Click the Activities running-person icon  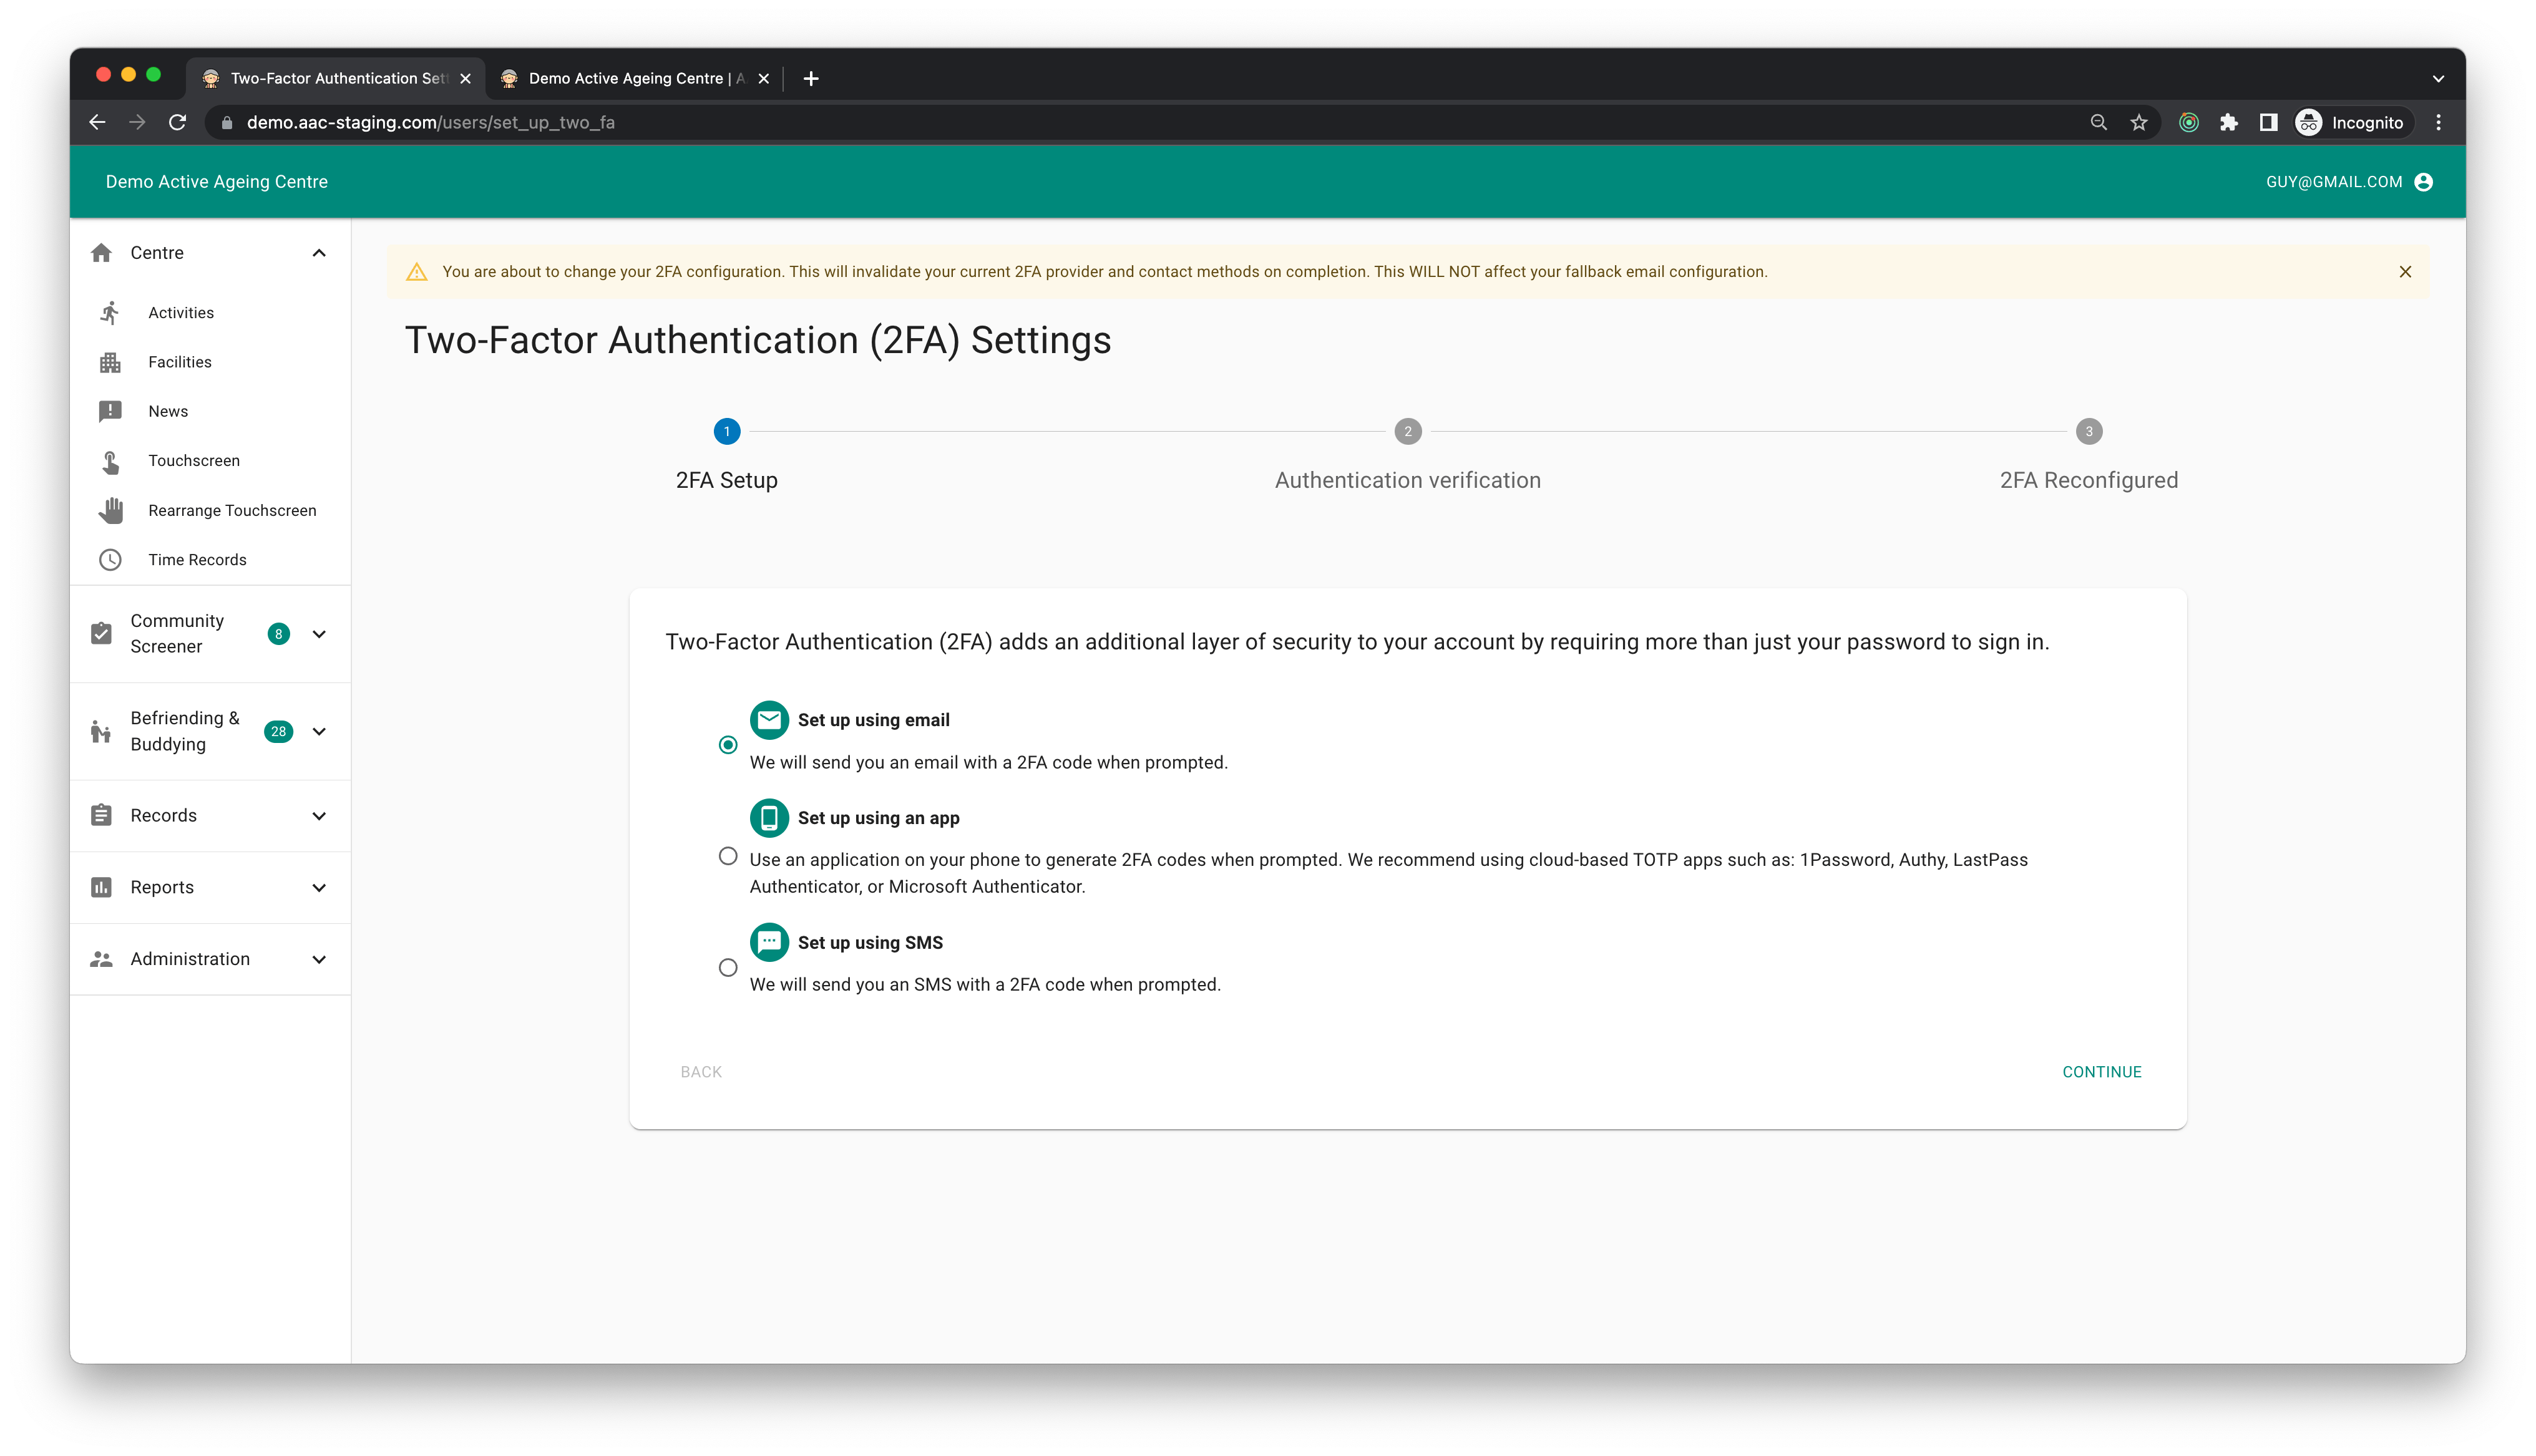[x=110, y=313]
